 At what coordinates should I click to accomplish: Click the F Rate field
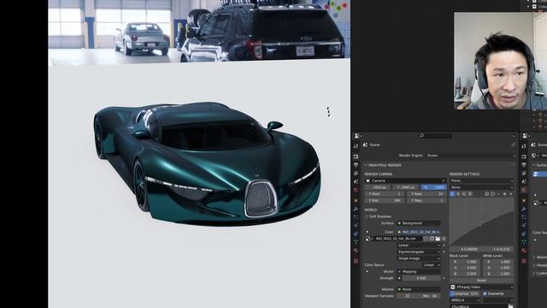(426, 194)
